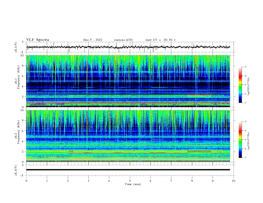
Task: Click the ch.2 color bar log(PSD) label
Action: tap(248, 141)
